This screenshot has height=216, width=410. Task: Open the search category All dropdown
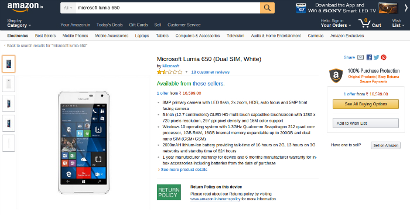[68, 8]
